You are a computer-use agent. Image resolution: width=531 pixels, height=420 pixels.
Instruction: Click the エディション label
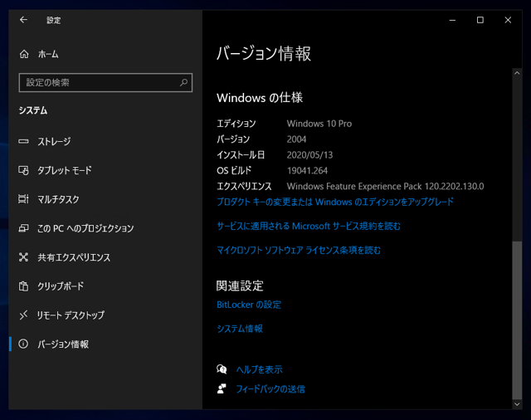[x=236, y=124]
